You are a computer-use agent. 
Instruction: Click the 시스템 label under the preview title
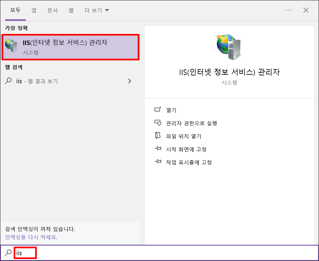point(229,83)
